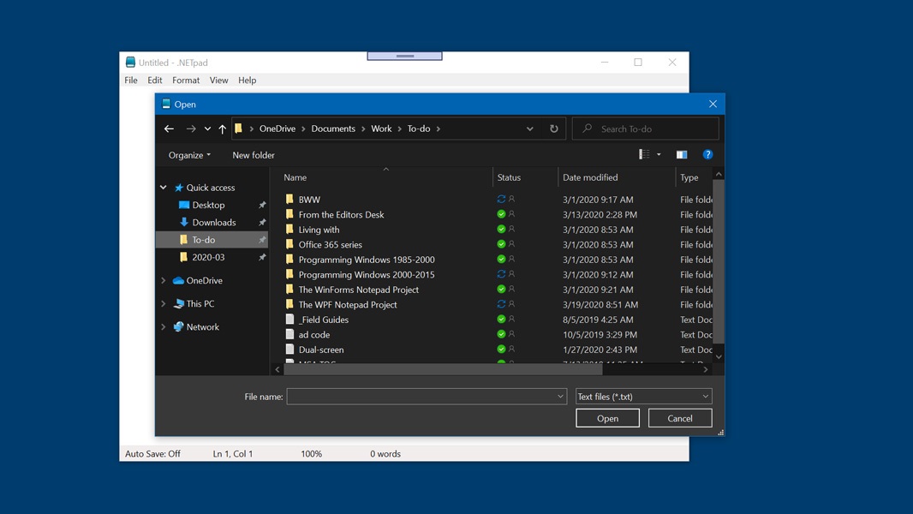
Task: Go up one folder level
Action: pos(223,128)
